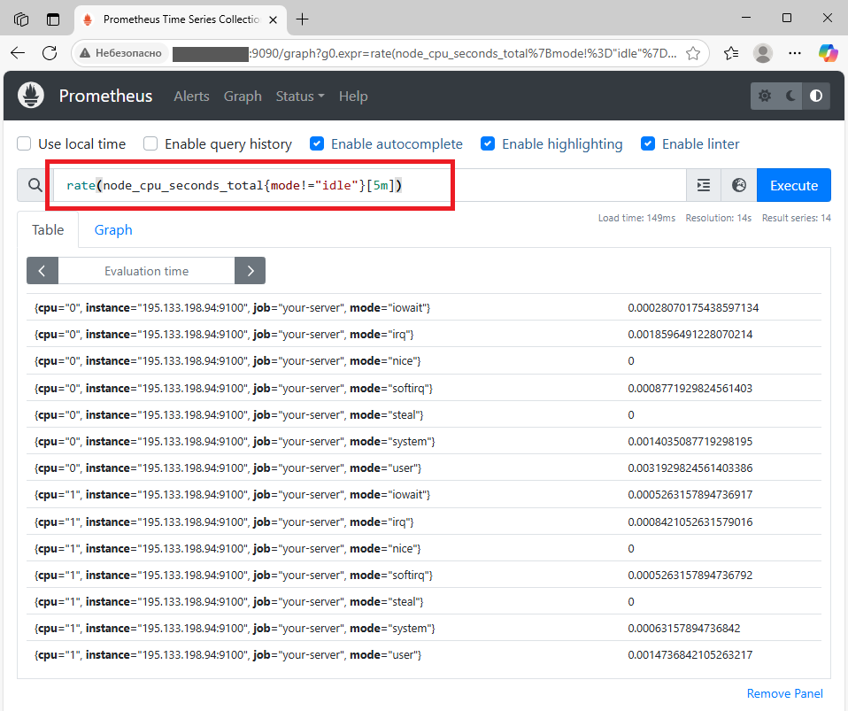Enable query history checkbox
The image size is (848, 711).
click(x=150, y=144)
